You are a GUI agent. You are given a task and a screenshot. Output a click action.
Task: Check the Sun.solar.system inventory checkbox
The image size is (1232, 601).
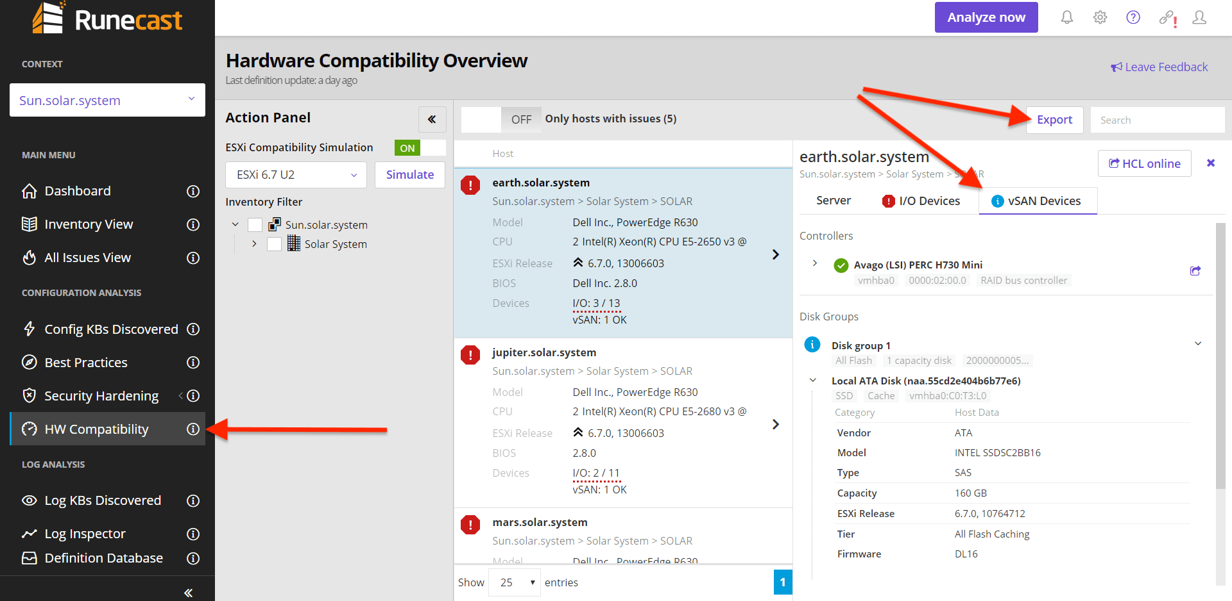pyautogui.click(x=255, y=225)
